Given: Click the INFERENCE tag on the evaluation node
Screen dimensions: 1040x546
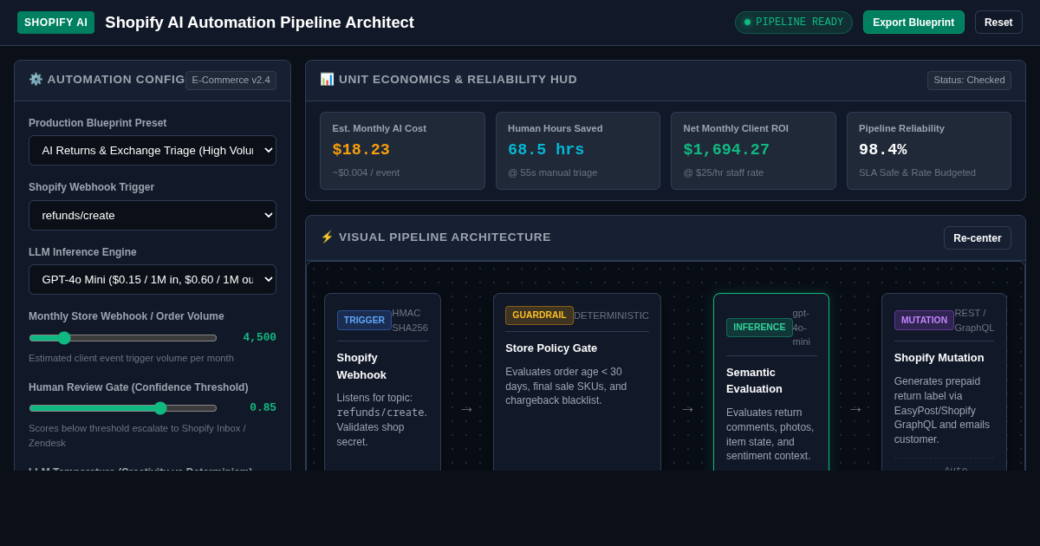Looking at the screenshot, I should click(759, 328).
